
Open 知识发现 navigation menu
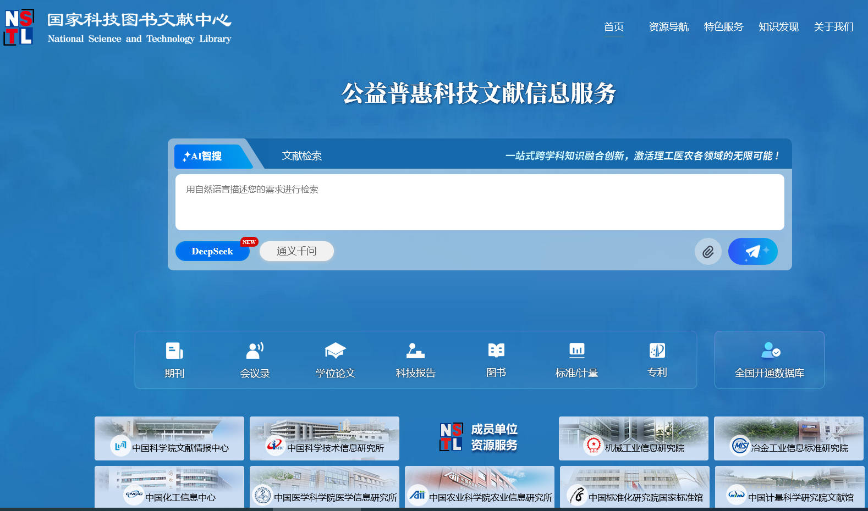pyautogui.click(x=779, y=27)
